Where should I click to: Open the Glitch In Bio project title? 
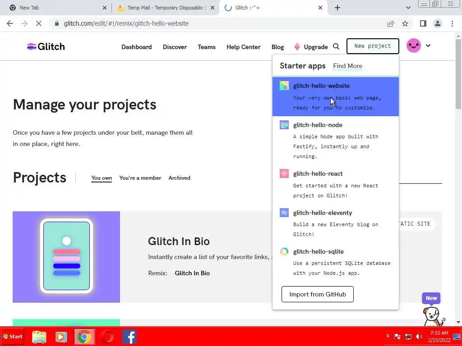[x=179, y=241]
